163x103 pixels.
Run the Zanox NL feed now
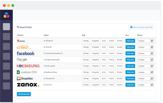[x=130, y=85]
